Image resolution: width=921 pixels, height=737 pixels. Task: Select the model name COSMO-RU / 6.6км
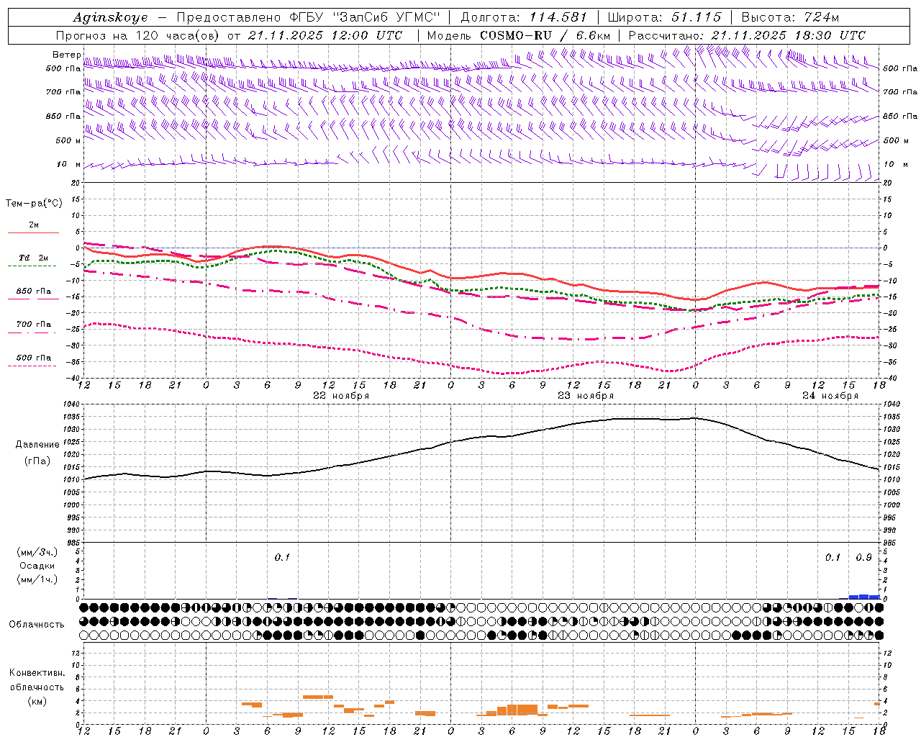pos(545,35)
